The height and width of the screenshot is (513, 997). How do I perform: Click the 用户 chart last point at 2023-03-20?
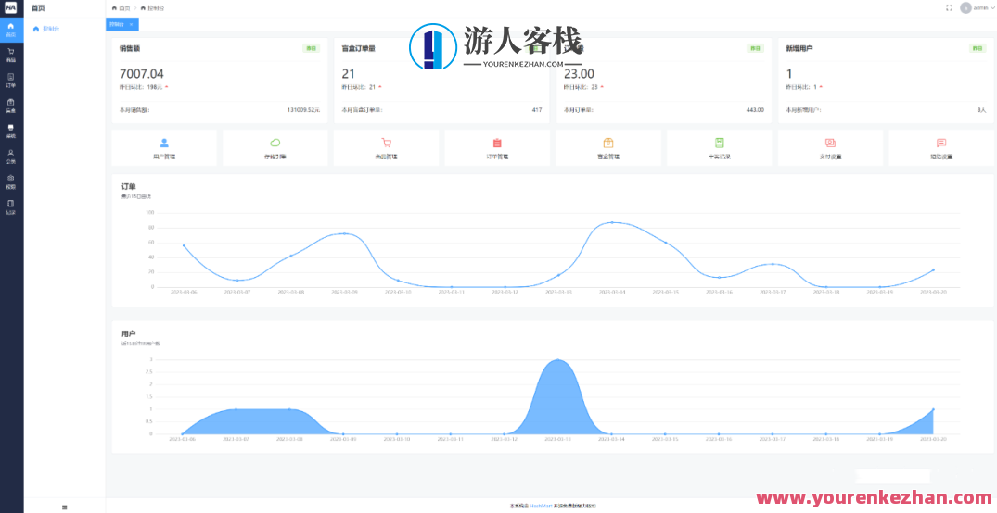tap(933, 409)
